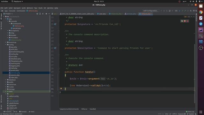Screen dimensions: 204x115
Task: Toggle the Structure side tool tab
Action: (x=1, y=25)
